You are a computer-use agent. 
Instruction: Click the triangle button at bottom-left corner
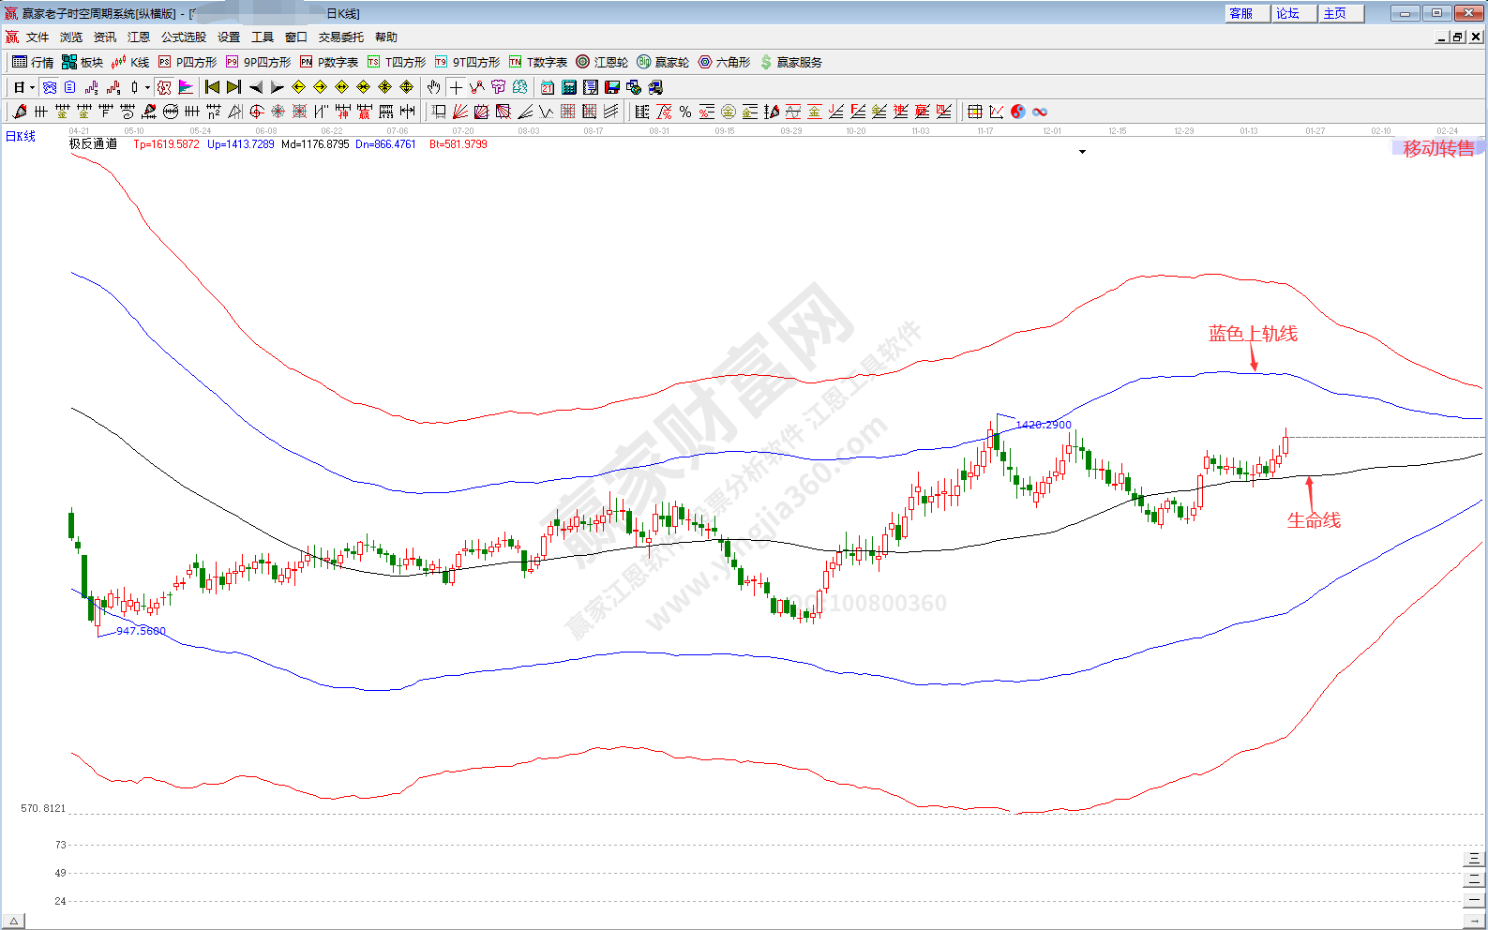(x=13, y=922)
